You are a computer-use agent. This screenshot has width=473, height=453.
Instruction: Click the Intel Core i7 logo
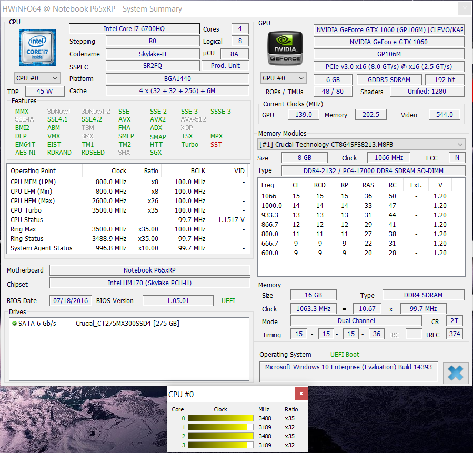(37, 47)
